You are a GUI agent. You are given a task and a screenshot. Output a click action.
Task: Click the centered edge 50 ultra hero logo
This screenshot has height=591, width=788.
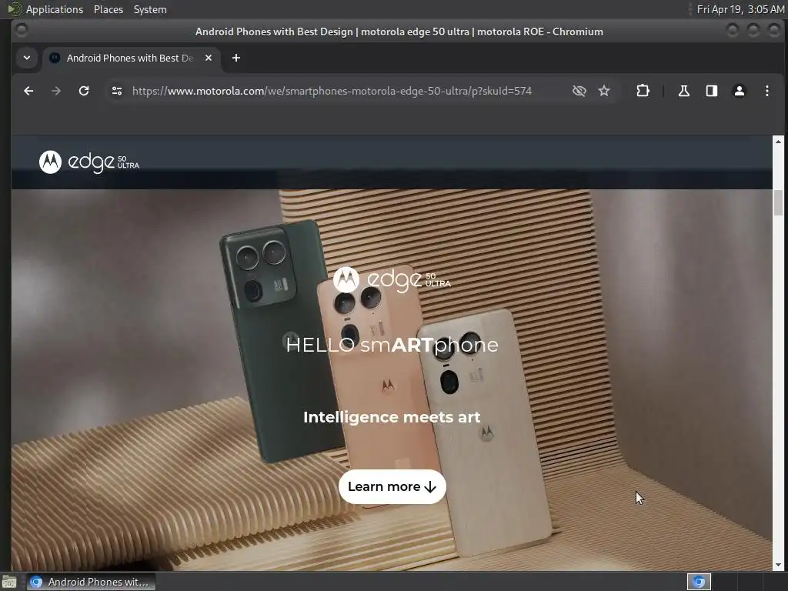(392, 279)
